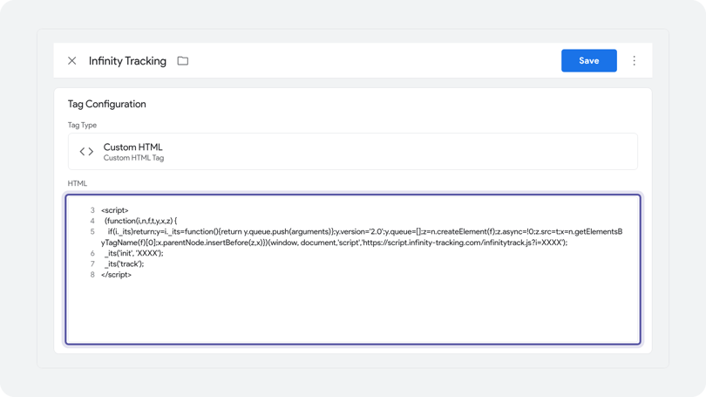Click the Tag Configuration heading
Screen dimensions: 706x397
[106, 104]
